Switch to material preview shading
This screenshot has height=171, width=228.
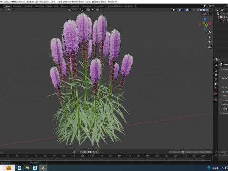204,10
